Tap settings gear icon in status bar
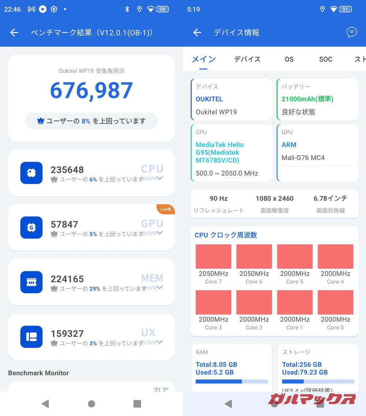 click(x=54, y=9)
